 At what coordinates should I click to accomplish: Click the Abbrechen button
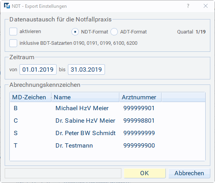[x=189, y=173]
